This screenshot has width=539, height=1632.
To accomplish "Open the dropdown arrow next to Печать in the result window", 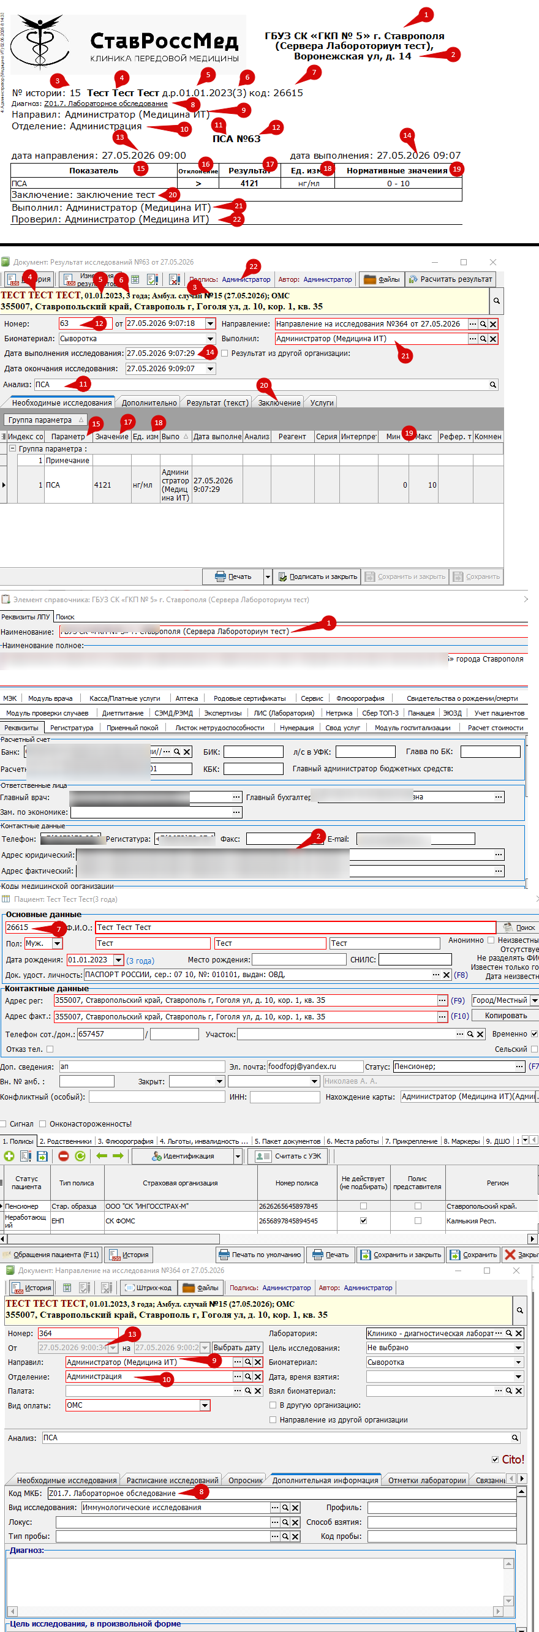I will pos(267,576).
